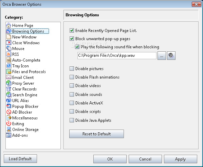Click the Apply button
This screenshot has height=167, width=203.
click(181, 159)
